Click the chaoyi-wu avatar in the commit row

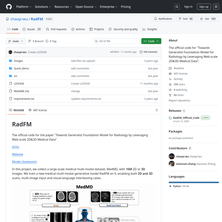coord(10,52)
